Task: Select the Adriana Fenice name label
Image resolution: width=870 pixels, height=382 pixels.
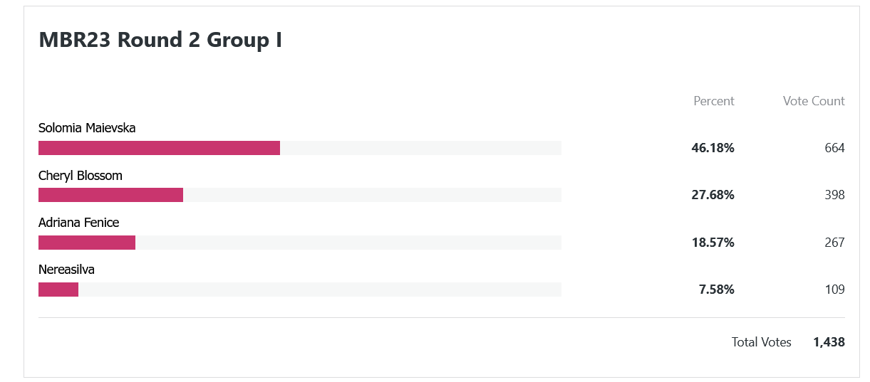Action: 78,223
